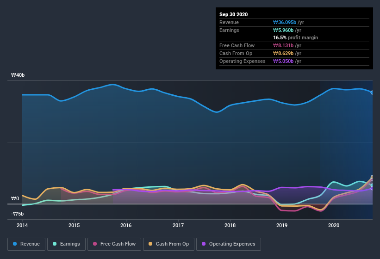Screen dimensions: 380x259
Task: Click the ₩36.095b revenue value
Action: (x=285, y=22)
